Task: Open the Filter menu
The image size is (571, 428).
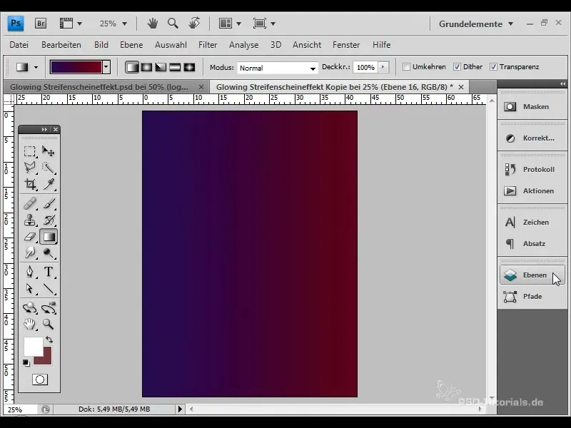Action: (x=208, y=45)
